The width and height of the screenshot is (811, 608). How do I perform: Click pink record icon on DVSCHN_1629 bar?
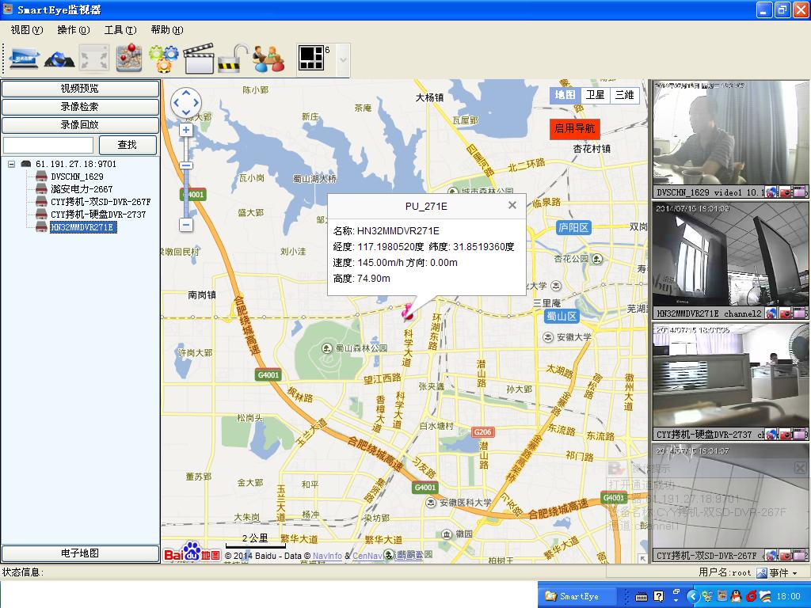coord(800,192)
